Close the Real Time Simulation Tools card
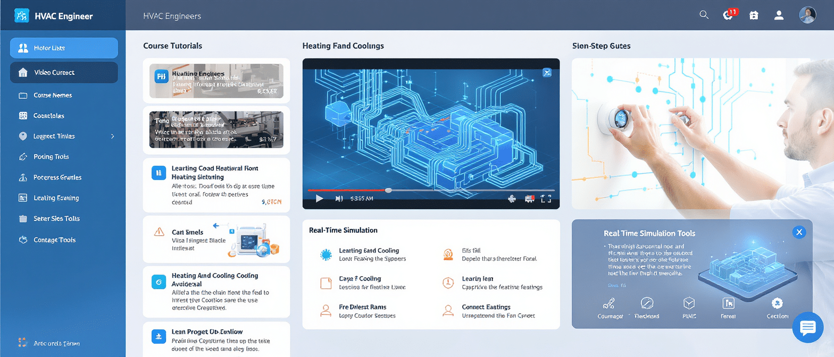The width and height of the screenshot is (834, 357). 799,232
